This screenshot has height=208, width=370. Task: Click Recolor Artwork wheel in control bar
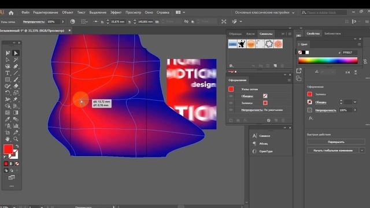[72, 21]
